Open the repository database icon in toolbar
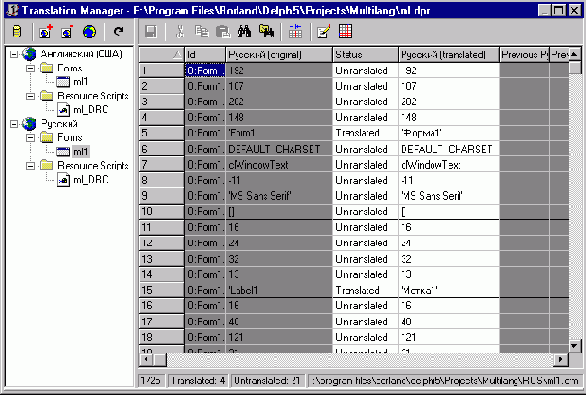 coord(16,32)
